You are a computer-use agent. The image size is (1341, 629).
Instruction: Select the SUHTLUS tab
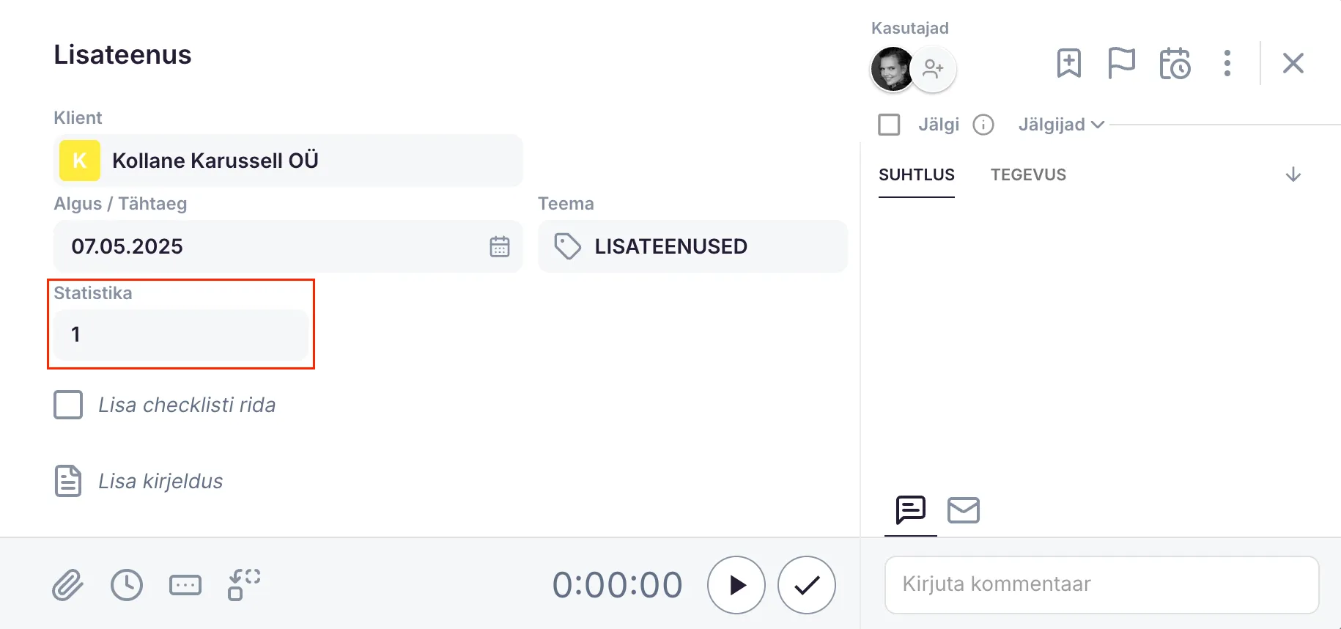point(916,174)
